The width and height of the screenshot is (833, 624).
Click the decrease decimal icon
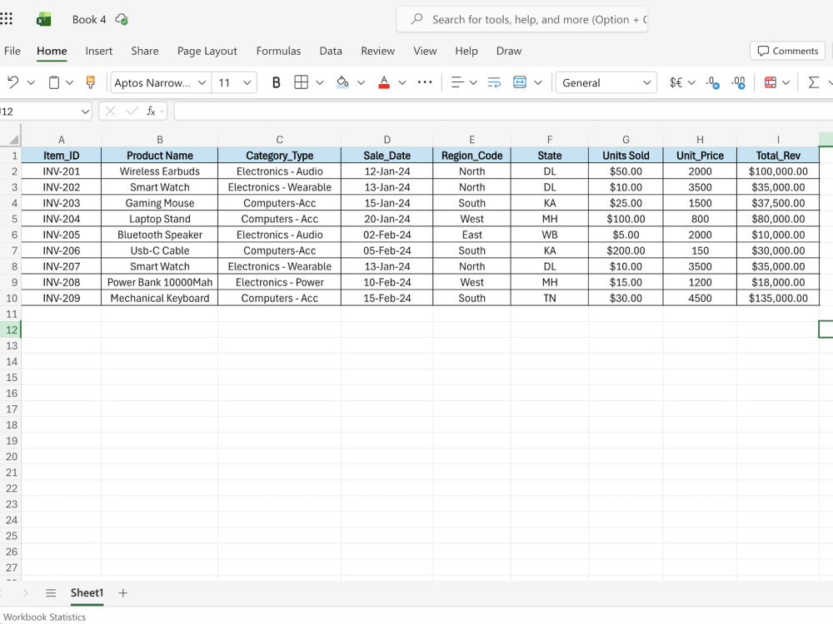click(713, 82)
